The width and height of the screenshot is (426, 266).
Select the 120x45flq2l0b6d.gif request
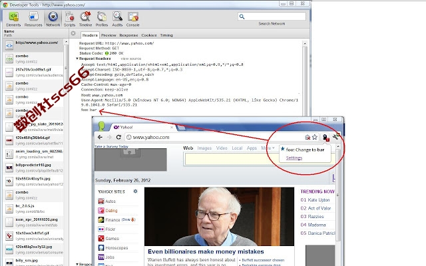coord(33,140)
